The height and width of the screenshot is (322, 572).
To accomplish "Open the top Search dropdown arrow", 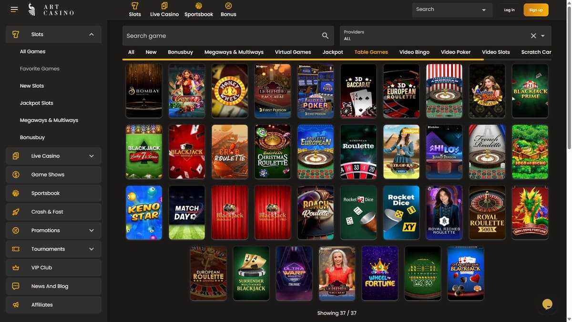I will tap(484, 10).
